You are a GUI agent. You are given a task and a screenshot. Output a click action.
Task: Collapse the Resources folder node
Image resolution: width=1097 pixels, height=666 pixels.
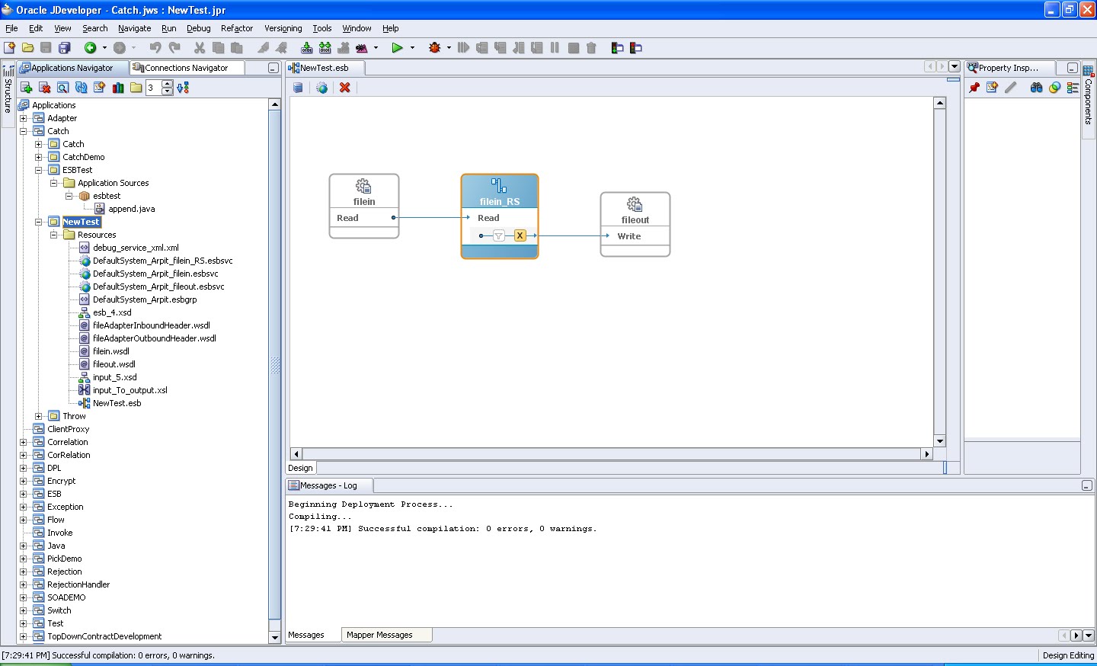click(53, 235)
